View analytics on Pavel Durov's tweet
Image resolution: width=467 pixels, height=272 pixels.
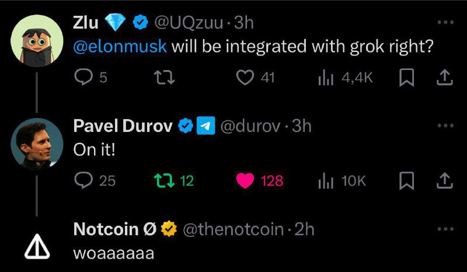(x=325, y=181)
